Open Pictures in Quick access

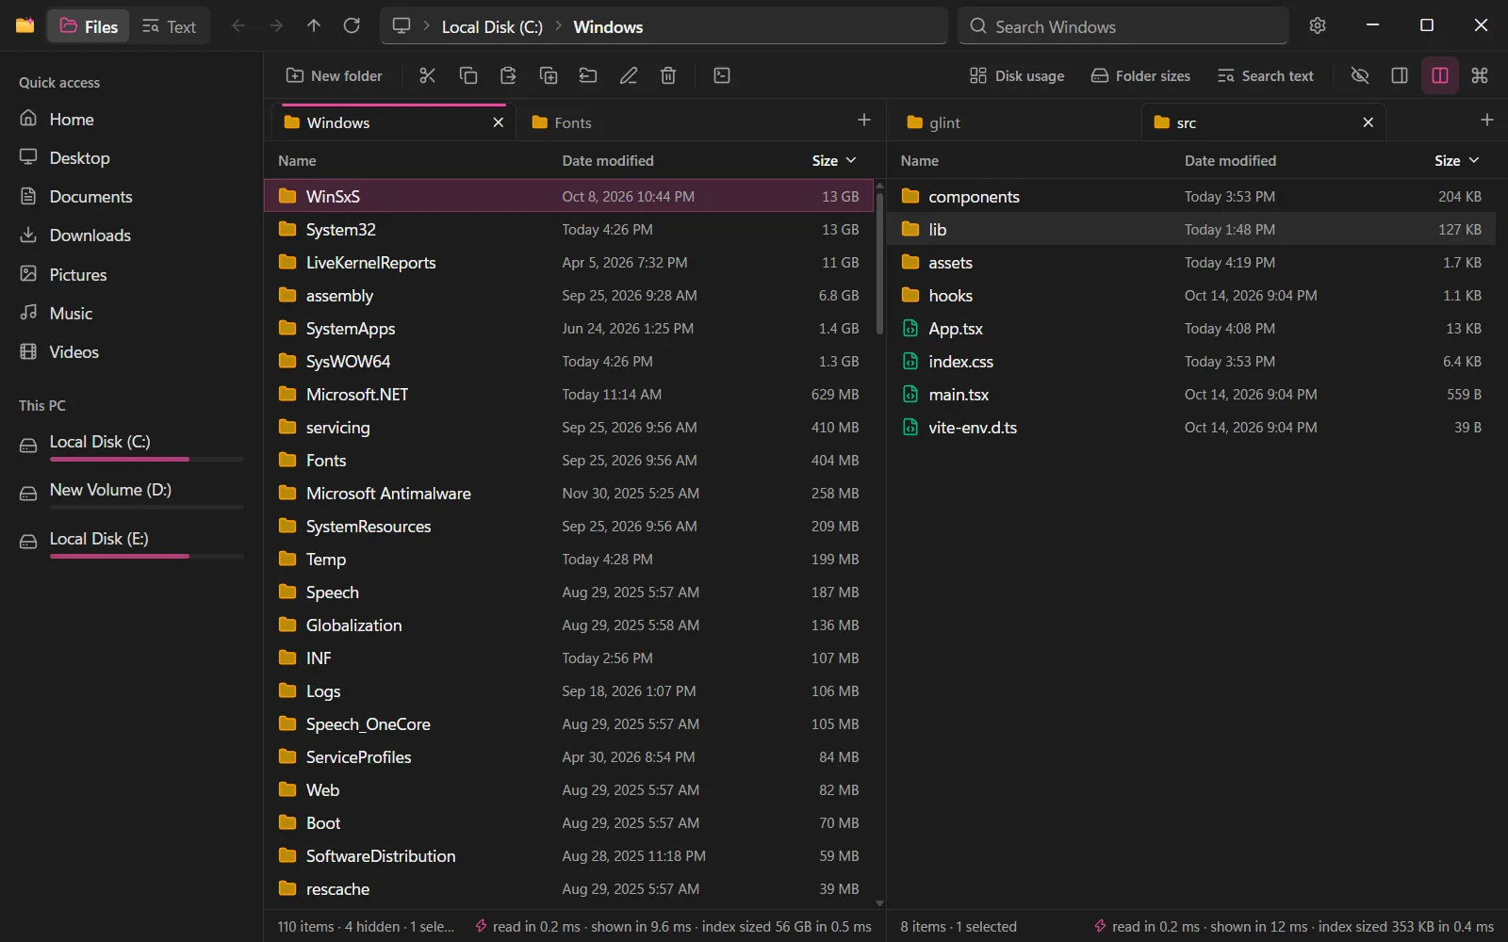[132, 274]
